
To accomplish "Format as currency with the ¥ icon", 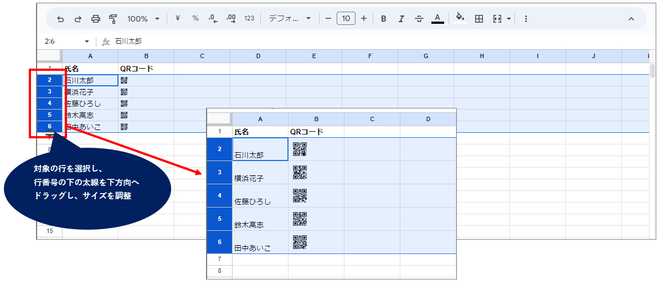I will (177, 18).
